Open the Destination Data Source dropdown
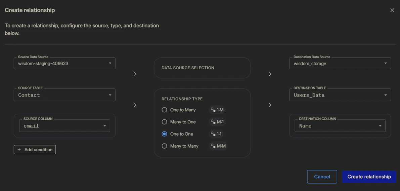This screenshot has height=191, width=400. (340, 63)
